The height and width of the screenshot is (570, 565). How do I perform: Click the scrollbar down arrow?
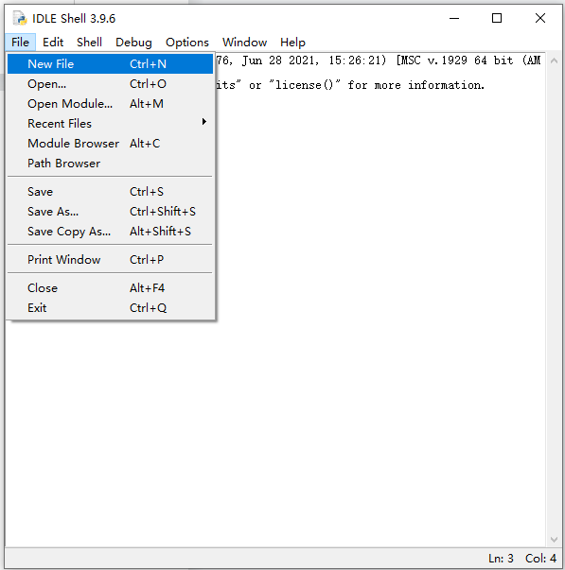tap(554, 540)
